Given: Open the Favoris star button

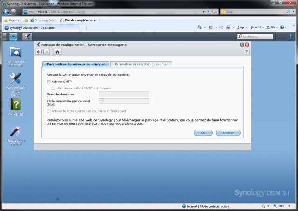Looking at the screenshot, I should point(12,20).
